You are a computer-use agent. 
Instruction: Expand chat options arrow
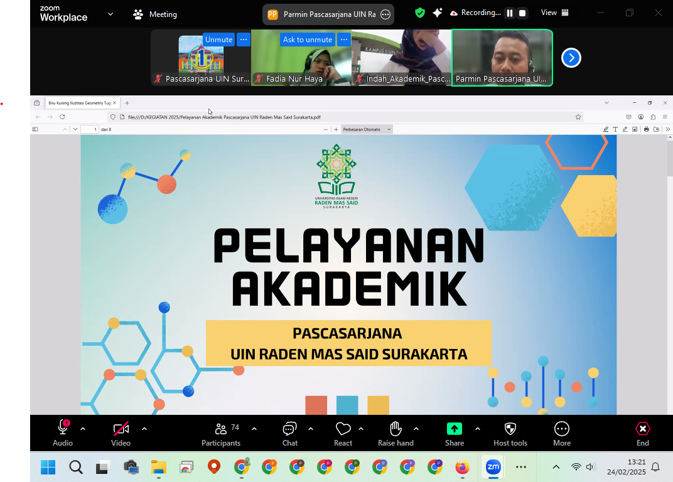click(311, 429)
